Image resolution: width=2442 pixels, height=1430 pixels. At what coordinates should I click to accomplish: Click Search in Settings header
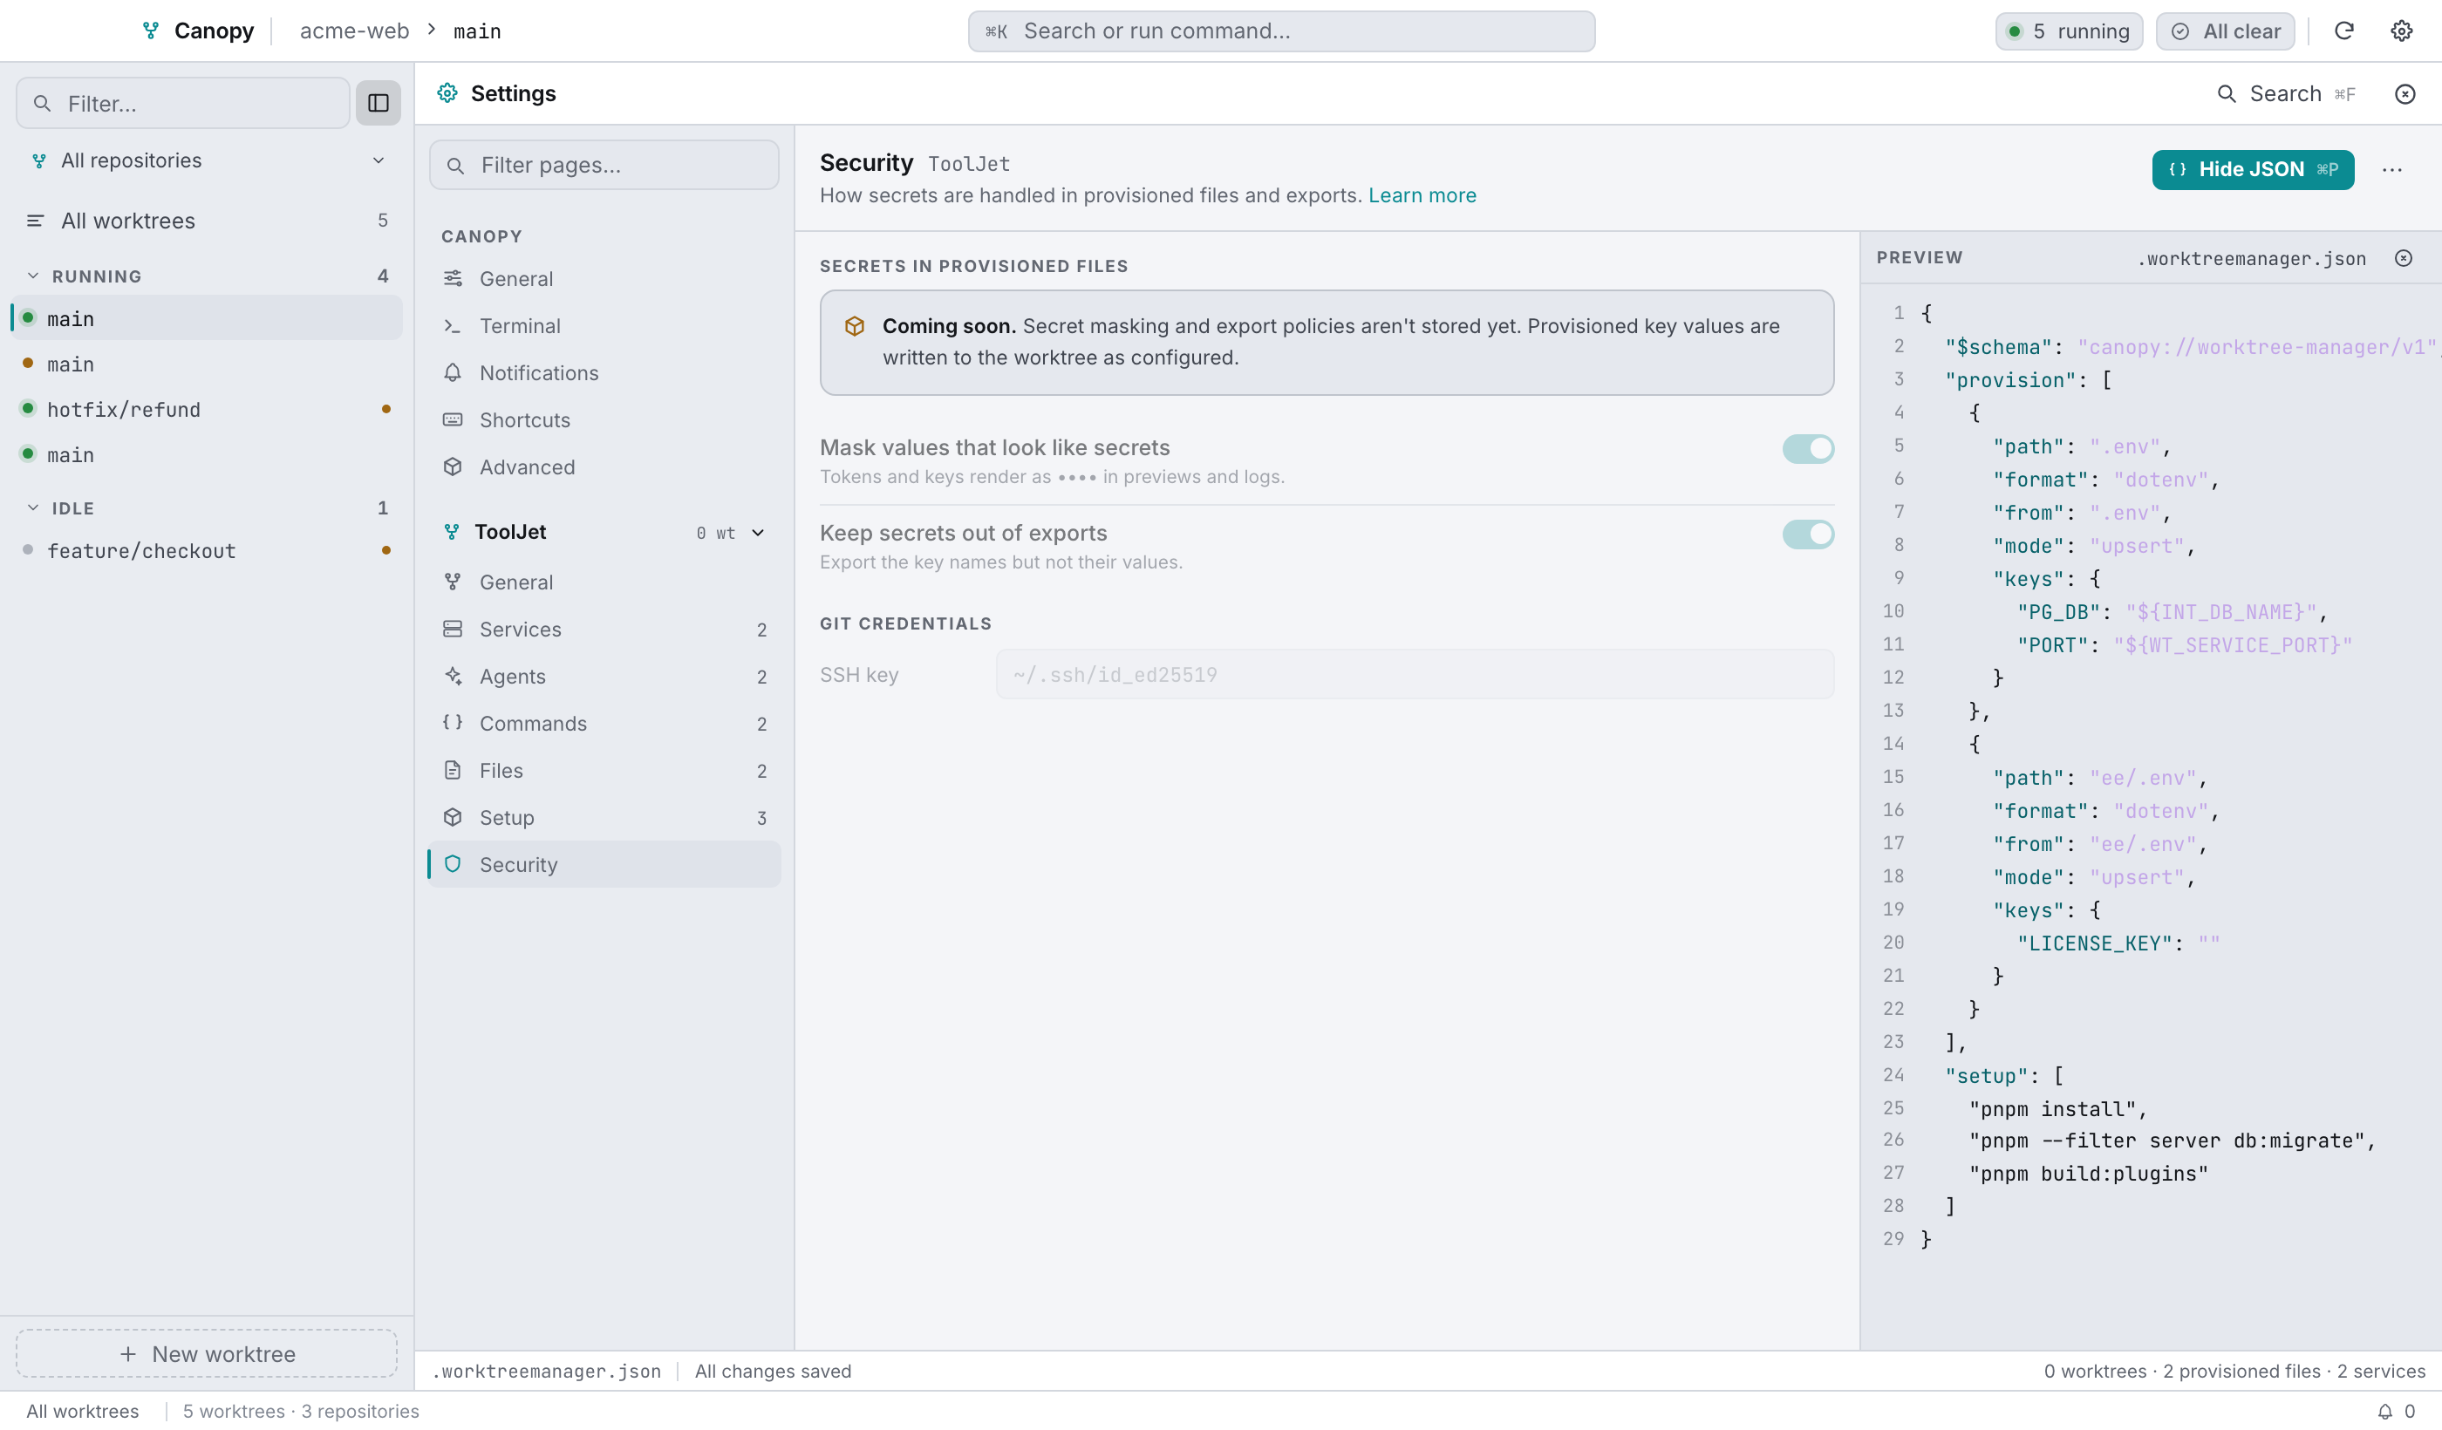pos(2285,94)
